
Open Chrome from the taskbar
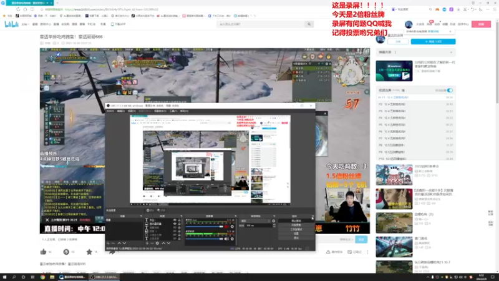[42, 277]
